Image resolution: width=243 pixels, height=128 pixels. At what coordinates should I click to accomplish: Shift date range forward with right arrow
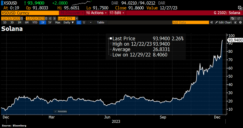click(54, 19)
